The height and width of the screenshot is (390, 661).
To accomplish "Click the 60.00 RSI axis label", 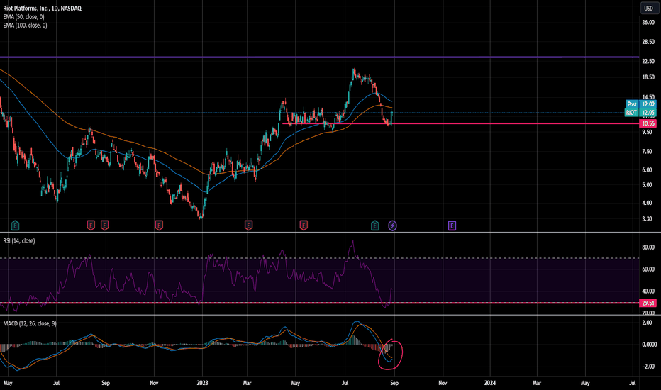I will [648, 269].
